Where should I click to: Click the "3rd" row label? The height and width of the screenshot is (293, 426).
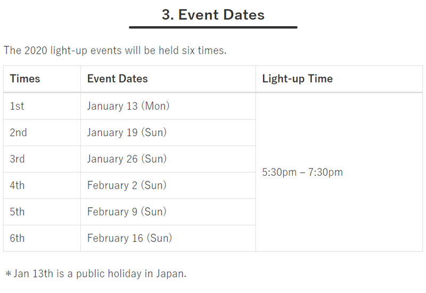point(17,159)
